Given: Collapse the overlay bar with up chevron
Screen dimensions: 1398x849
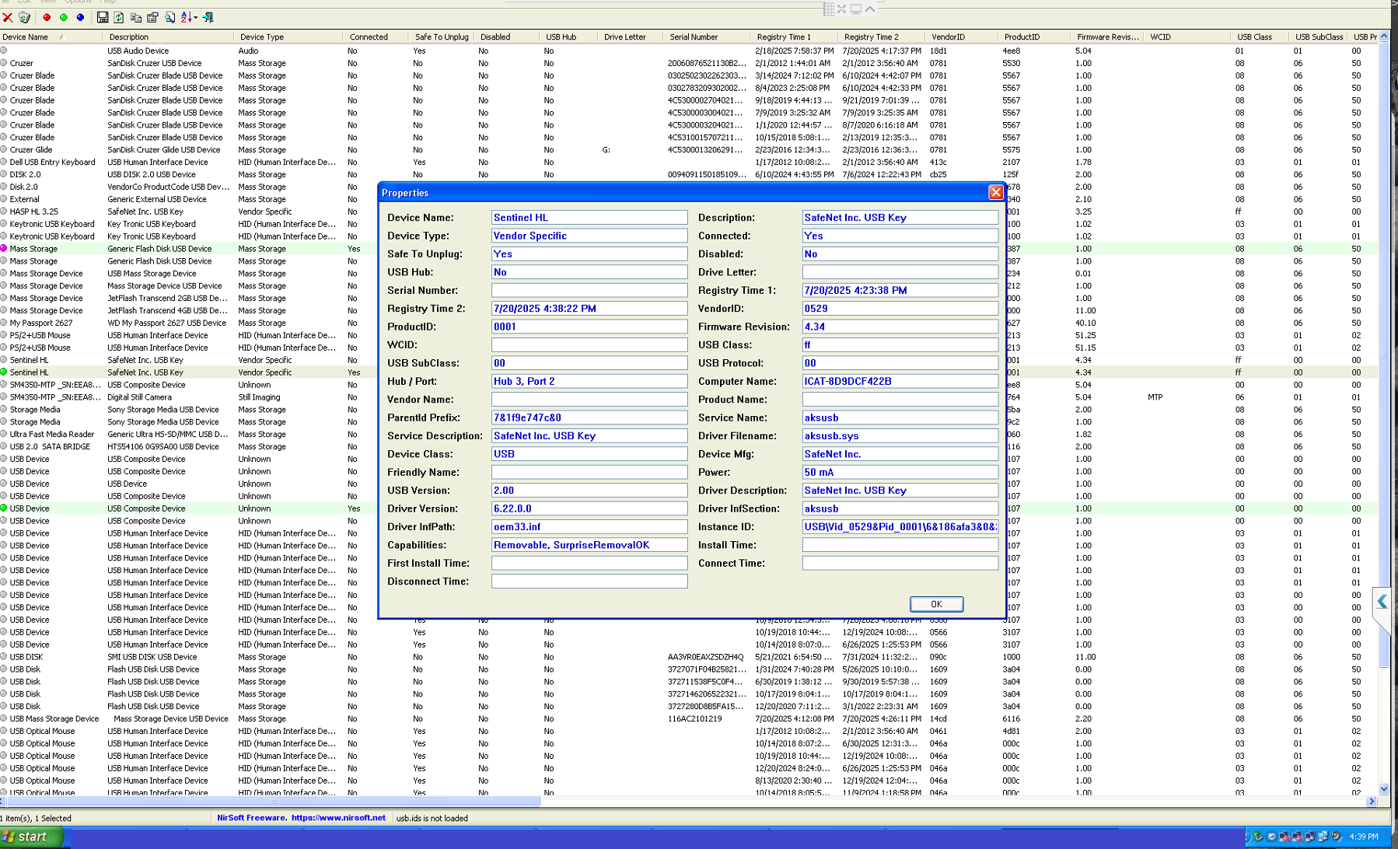Looking at the screenshot, I should tap(870, 9).
